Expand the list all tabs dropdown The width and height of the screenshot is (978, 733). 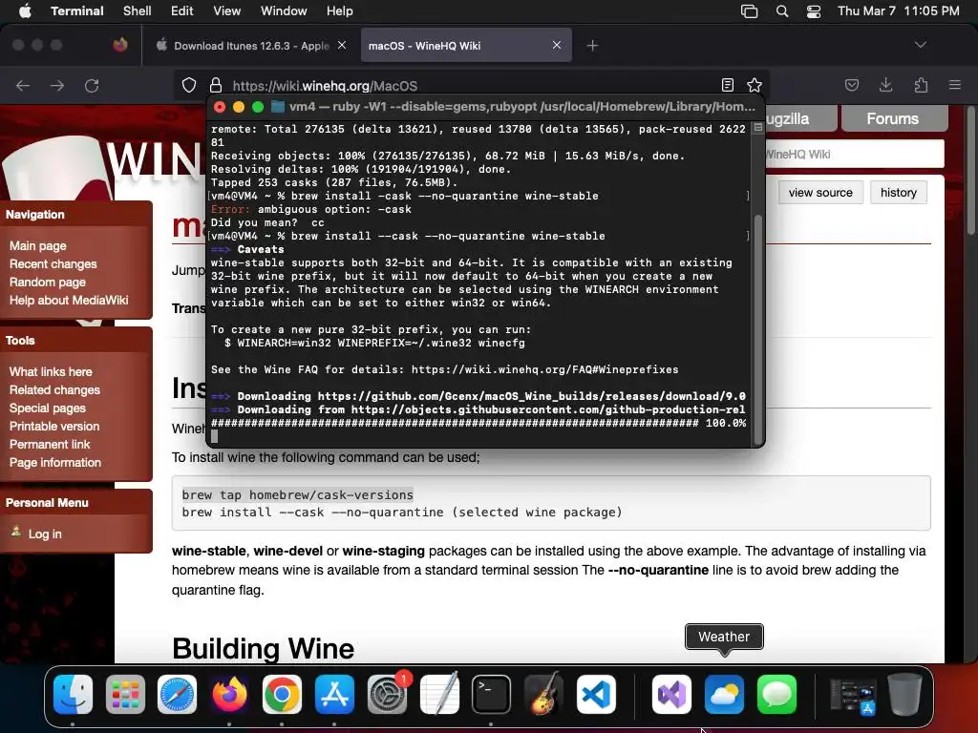(x=921, y=45)
